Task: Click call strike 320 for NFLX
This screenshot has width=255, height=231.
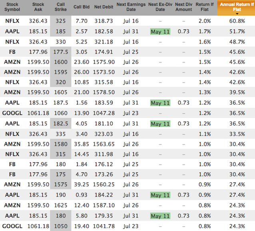Action: pyautogui.click(x=61, y=82)
